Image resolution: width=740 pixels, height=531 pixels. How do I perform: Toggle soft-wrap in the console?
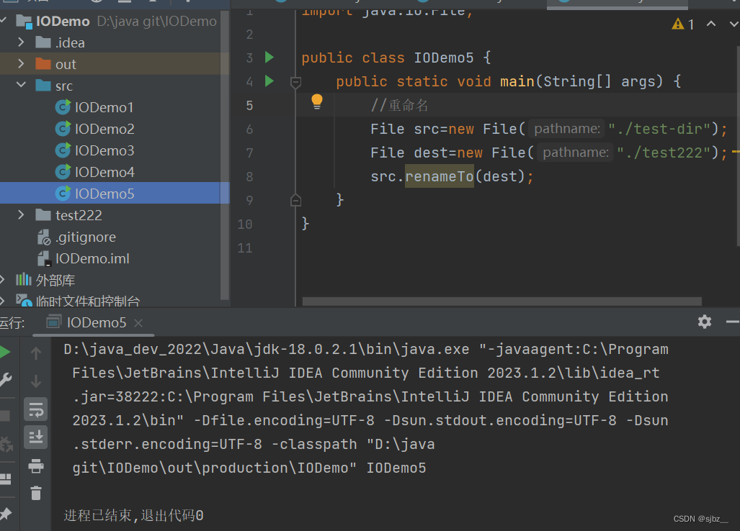click(36, 409)
